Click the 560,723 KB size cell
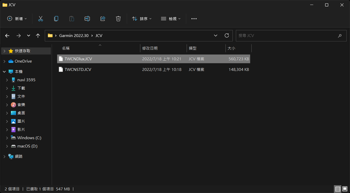The image size is (350, 193). 239,59
